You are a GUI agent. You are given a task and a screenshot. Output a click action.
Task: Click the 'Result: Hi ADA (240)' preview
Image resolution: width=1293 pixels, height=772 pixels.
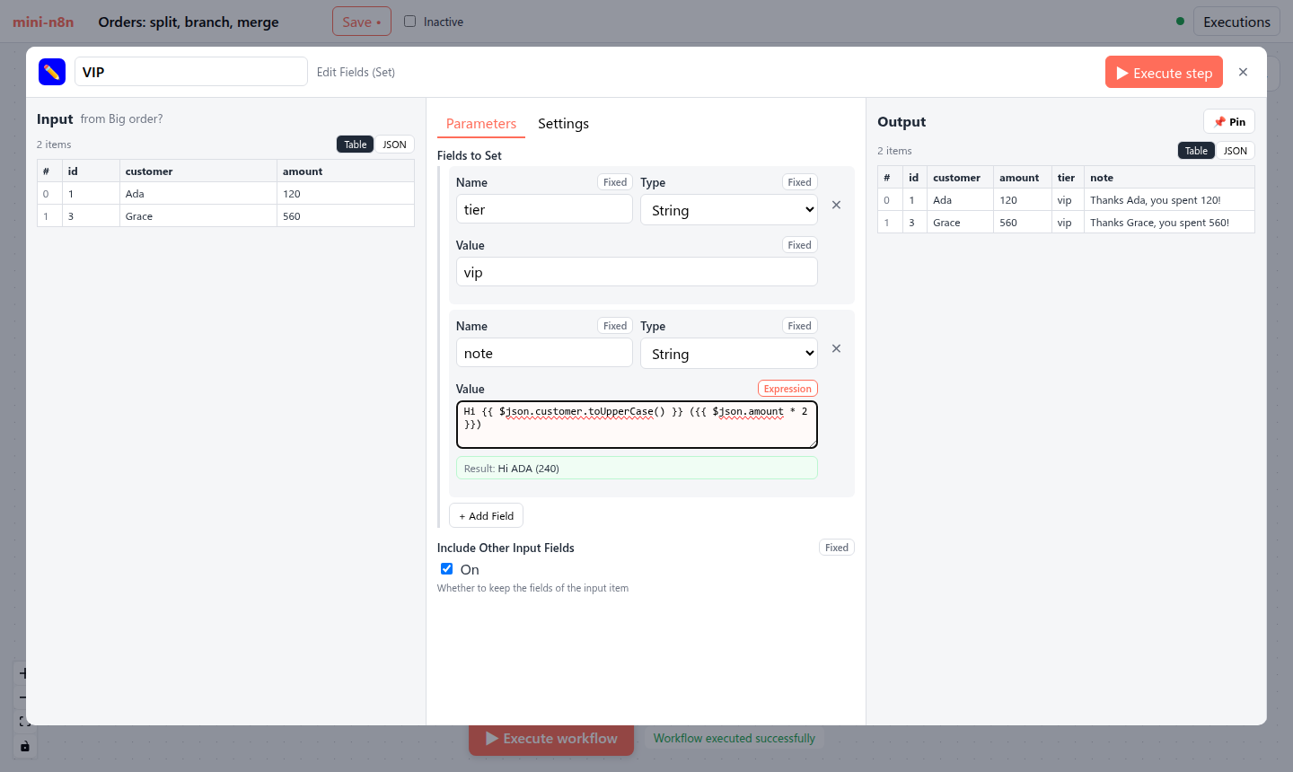tap(637, 469)
